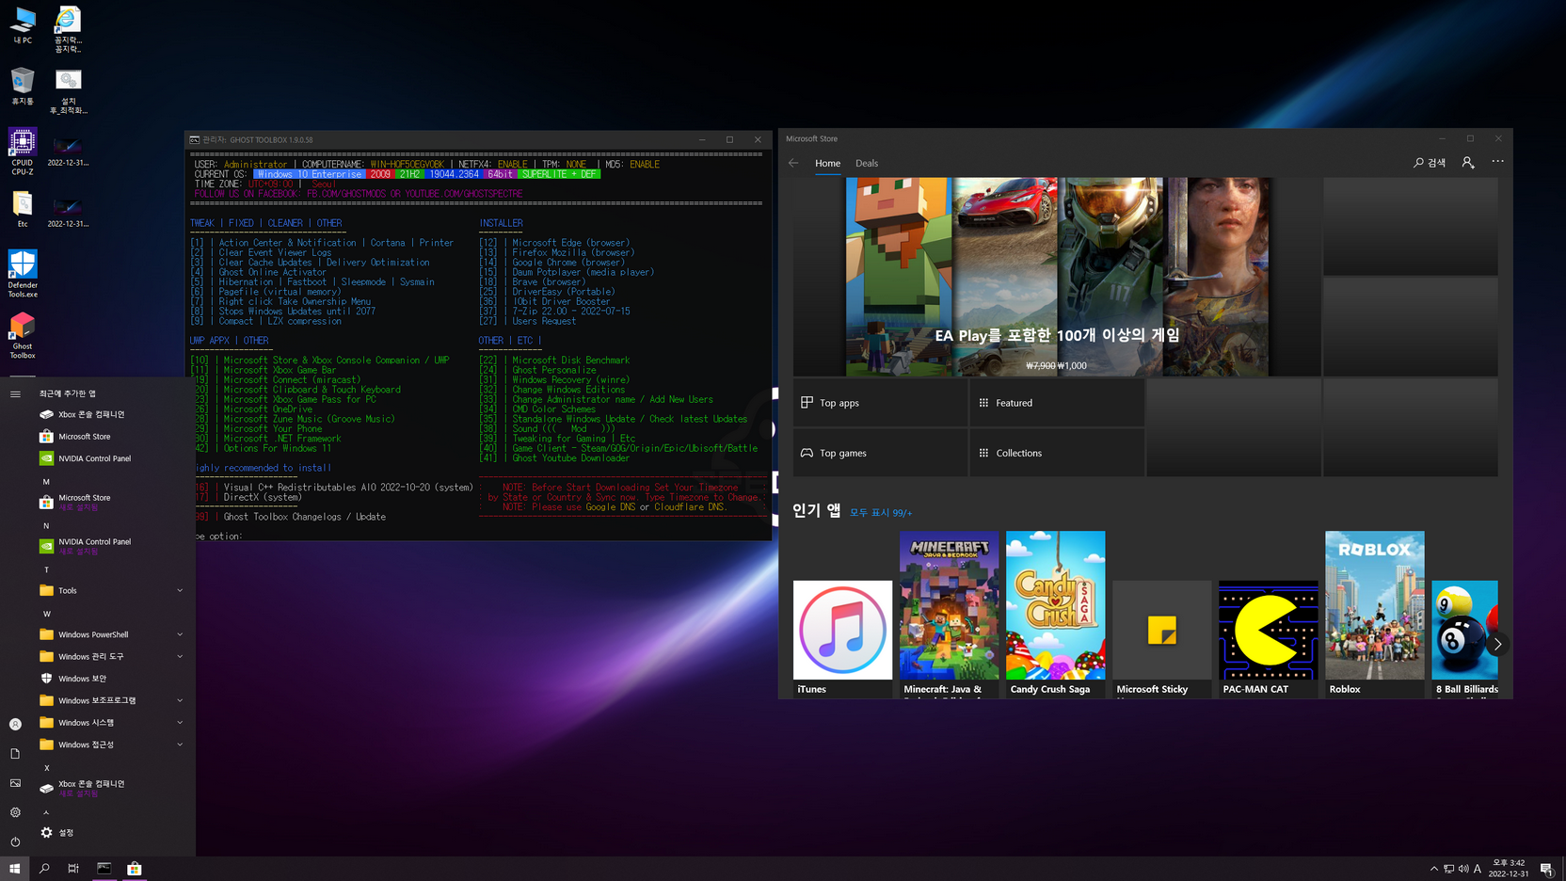Switch to Ghost Toolbox console on taskbar
This screenshot has height=881, width=1566.
pyautogui.click(x=104, y=869)
